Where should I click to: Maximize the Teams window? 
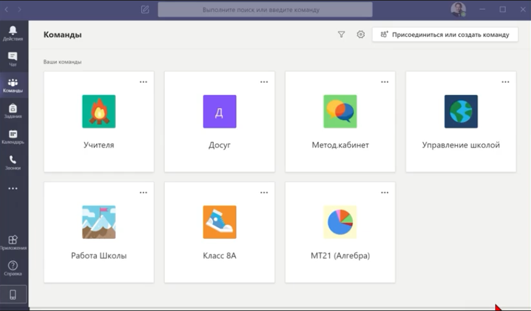[x=503, y=9]
